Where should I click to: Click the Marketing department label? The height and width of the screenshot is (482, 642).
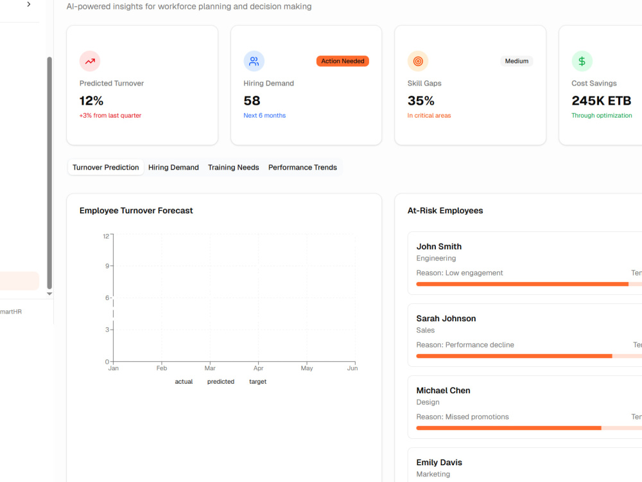[x=433, y=474]
